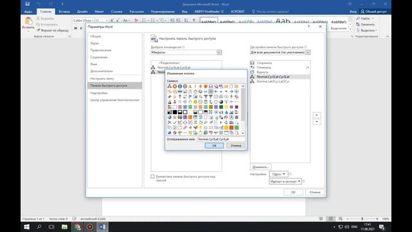Click OK at bottom of Word Options
The image size is (412, 232).
294,192
